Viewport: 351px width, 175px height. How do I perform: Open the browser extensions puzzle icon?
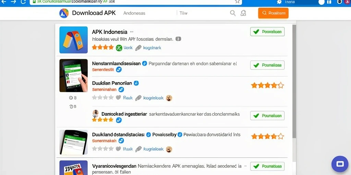[279, 2]
